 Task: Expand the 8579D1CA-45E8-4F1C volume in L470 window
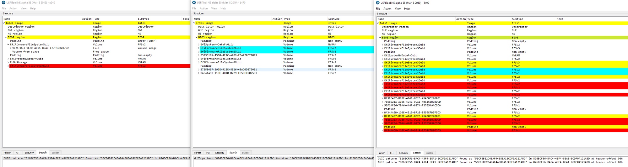coord(198,55)
